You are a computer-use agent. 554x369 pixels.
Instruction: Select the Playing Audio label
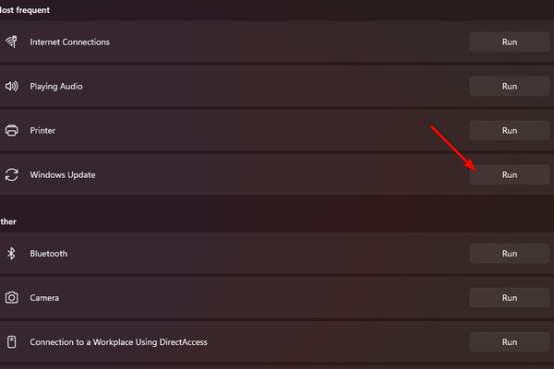click(x=56, y=87)
